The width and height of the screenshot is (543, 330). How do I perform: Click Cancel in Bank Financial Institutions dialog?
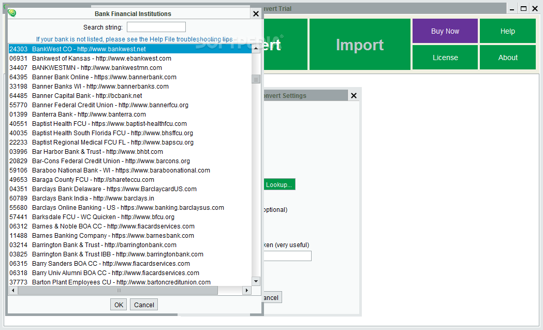[144, 305]
